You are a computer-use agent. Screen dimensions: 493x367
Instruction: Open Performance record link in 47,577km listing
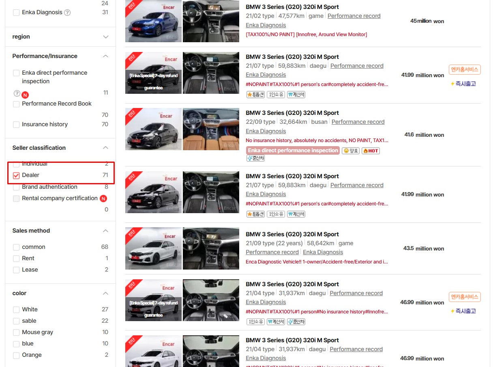coord(354,16)
